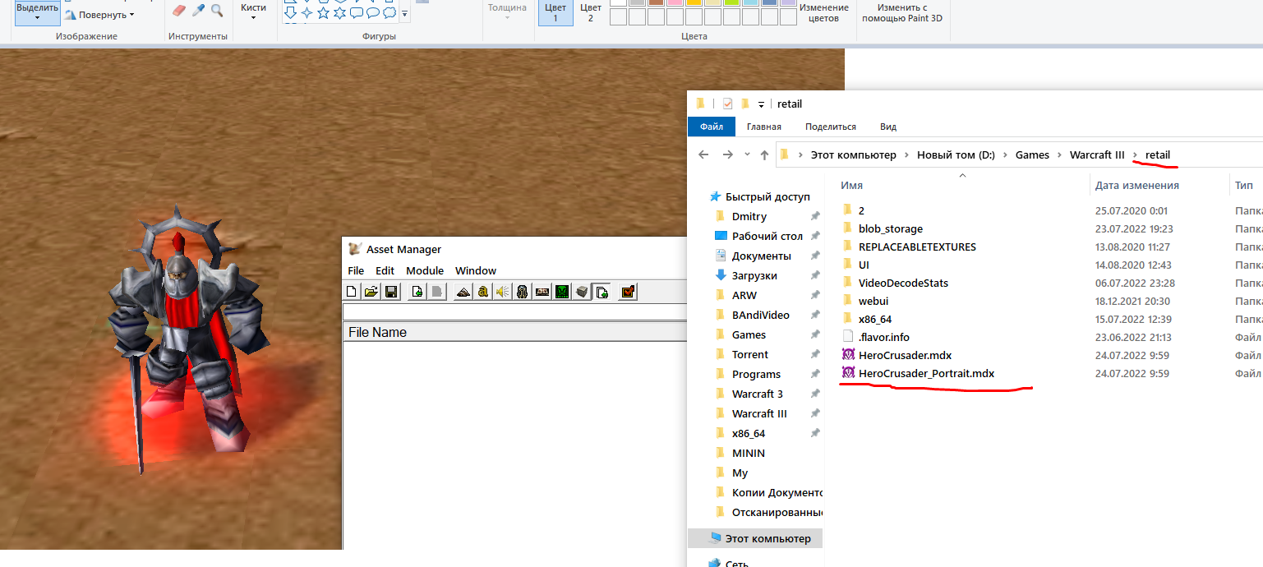
Task: Expand chevron after Games in address bar
Action: pyautogui.click(x=1059, y=154)
